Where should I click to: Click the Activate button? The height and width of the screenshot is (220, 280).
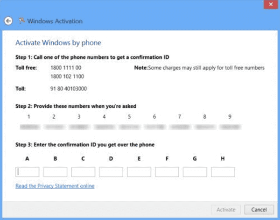226,210
